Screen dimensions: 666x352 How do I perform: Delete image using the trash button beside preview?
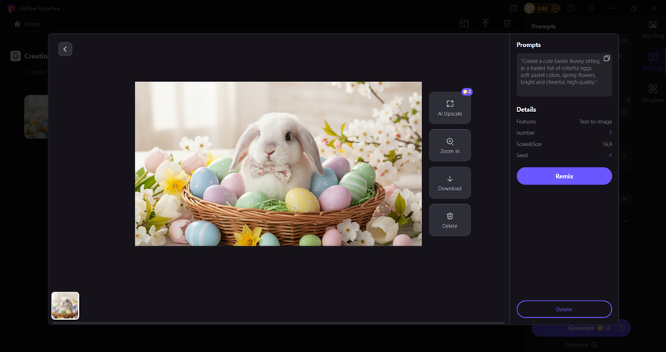pyautogui.click(x=449, y=221)
